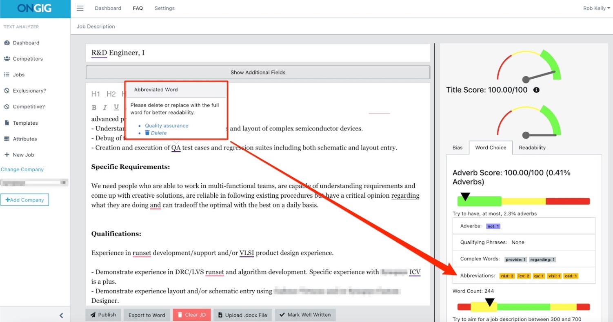
Task: Open the FAQ menu item
Action: click(138, 8)
